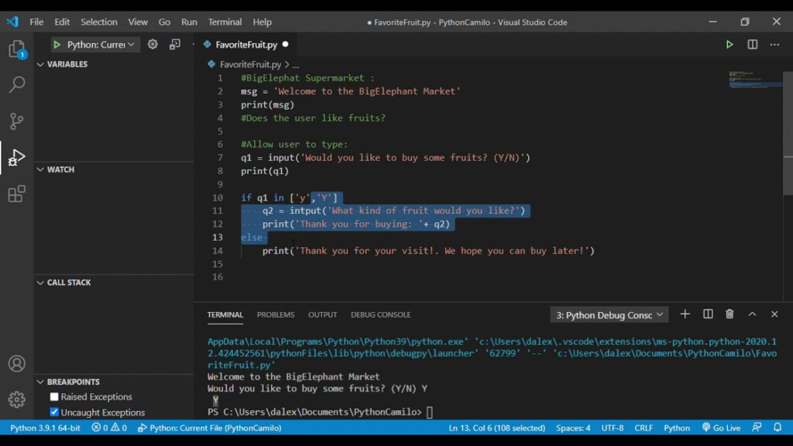This screenshot has width=793, height=446.
Task: Run Python file with editor play button
Action: [729, 44]
